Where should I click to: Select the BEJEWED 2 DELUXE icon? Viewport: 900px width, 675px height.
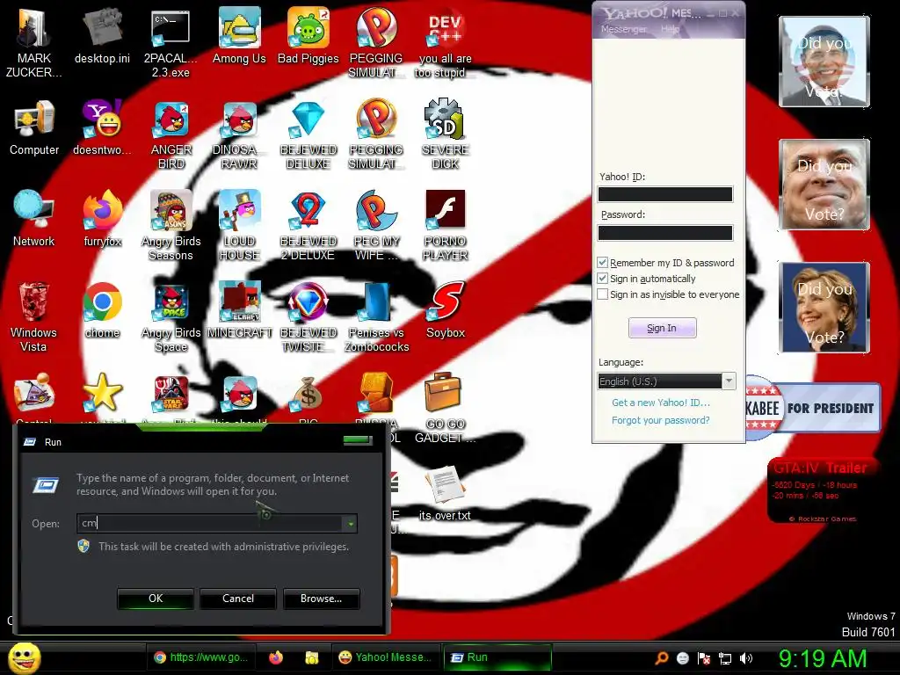click(308, 226)
